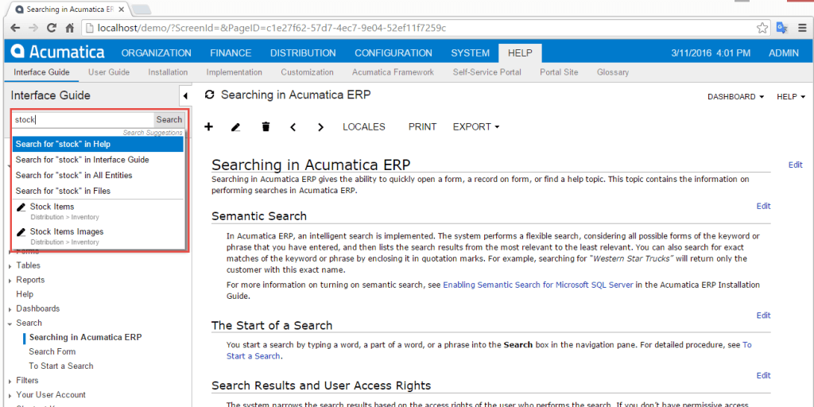Switch to Acumatica Framework tab

coord(393,72)
